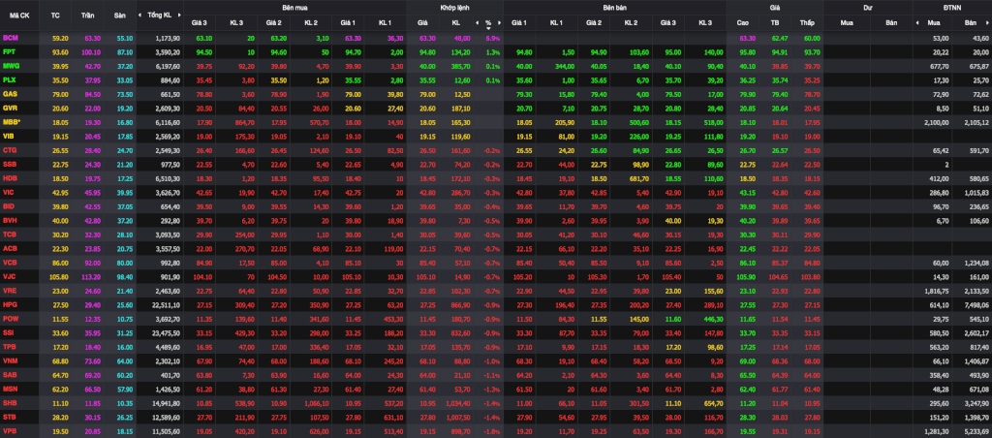Click the Thấp price column header
This screenshot has height=438, width=992.
(807, 23)
